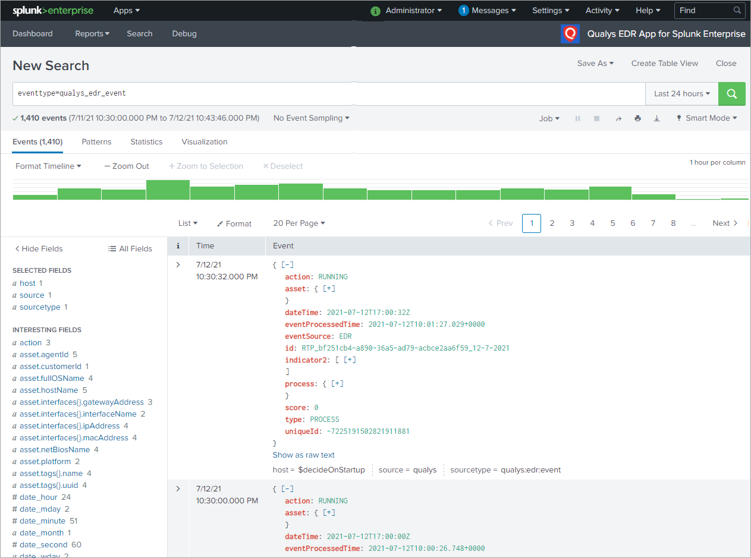This screenshot has height=558, width=751.
Task: Click the print search results icon
Action: pos(637,118)
